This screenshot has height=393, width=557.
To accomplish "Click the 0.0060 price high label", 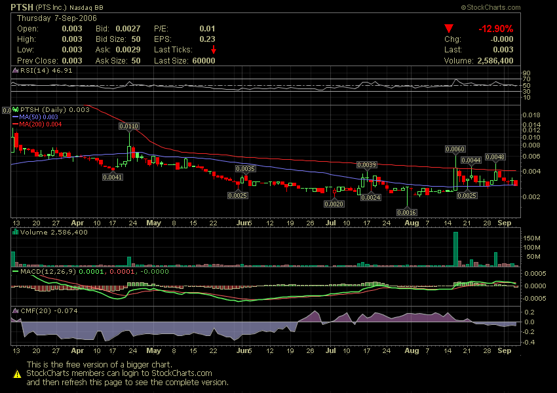I will coord(455,149).
